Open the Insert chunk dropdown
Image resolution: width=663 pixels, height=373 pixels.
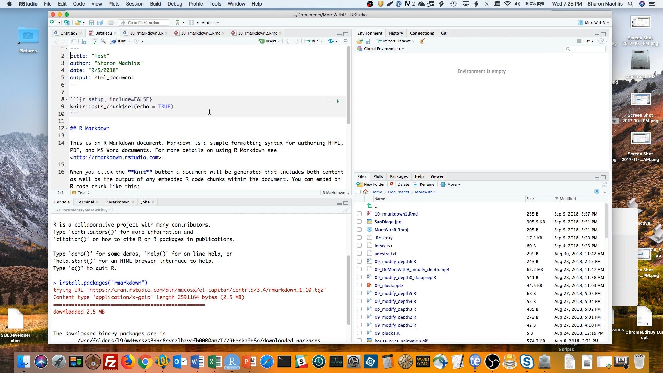click(269, 41)
